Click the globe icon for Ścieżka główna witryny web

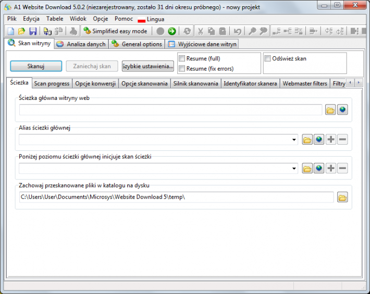point(342,110)
